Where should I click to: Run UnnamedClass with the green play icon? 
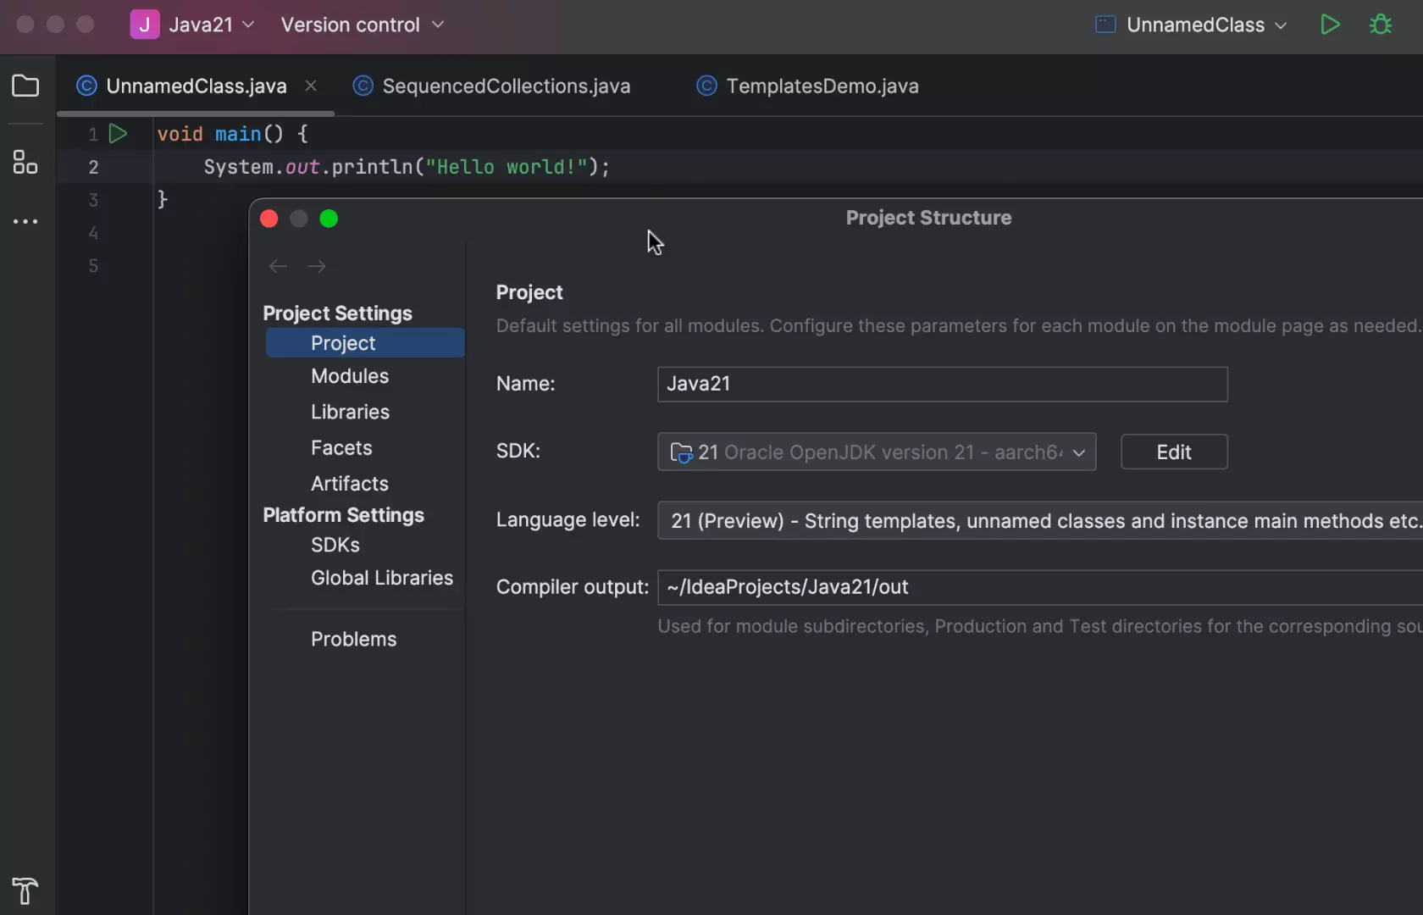pyautogui.click(x=1329, y=25)
